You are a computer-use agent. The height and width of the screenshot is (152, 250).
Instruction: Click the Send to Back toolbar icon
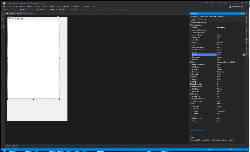pos(125,9)
